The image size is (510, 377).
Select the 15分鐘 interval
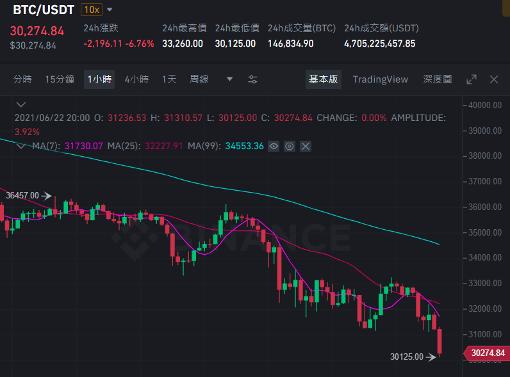click(60, 79)
